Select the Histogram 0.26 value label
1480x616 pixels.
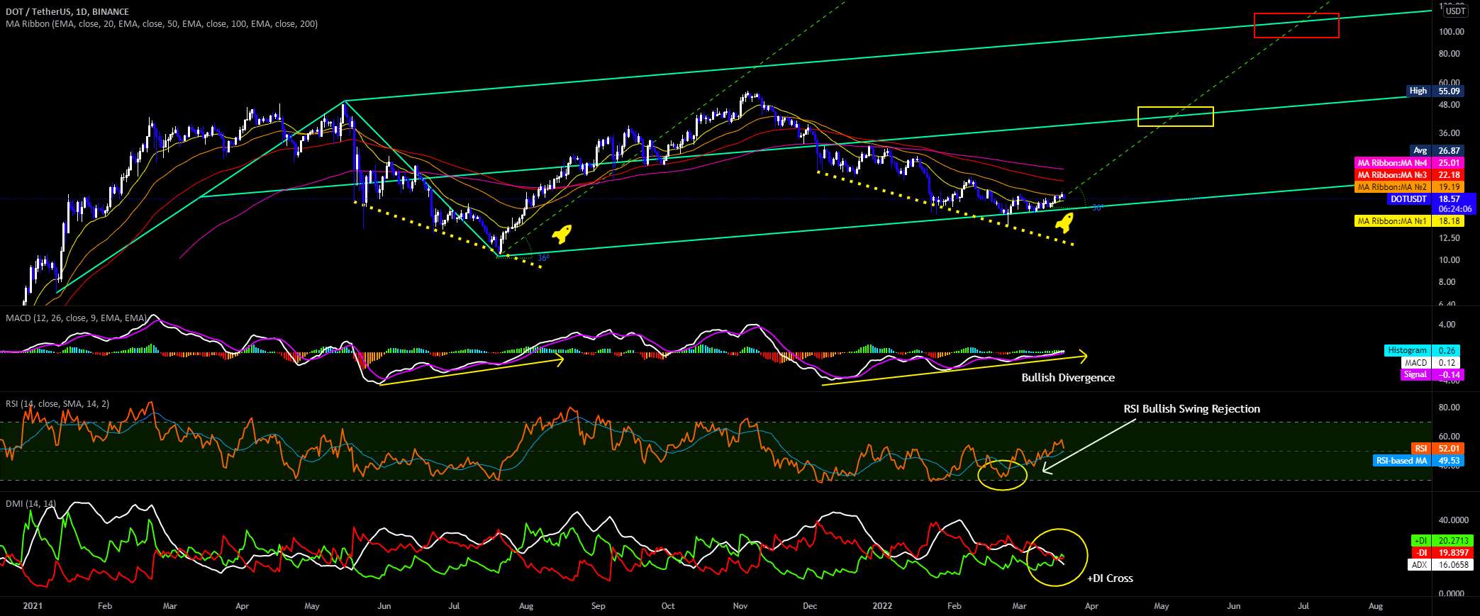click(1424, 350)
